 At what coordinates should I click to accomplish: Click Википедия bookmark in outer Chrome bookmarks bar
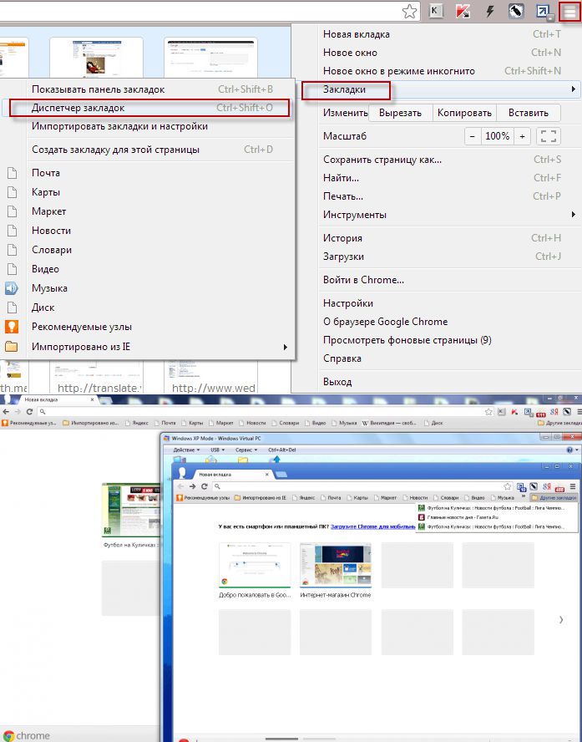click(x=390, y=423)
